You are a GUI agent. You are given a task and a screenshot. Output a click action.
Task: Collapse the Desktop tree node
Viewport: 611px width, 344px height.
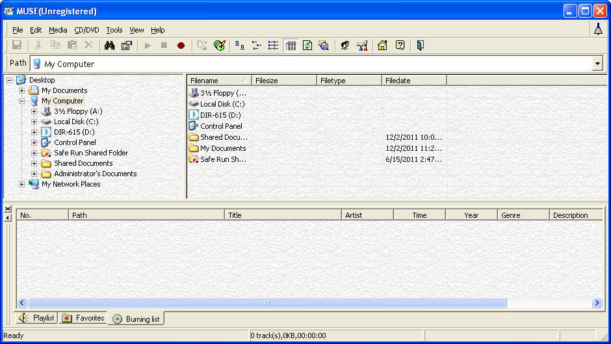coord(9,80)
